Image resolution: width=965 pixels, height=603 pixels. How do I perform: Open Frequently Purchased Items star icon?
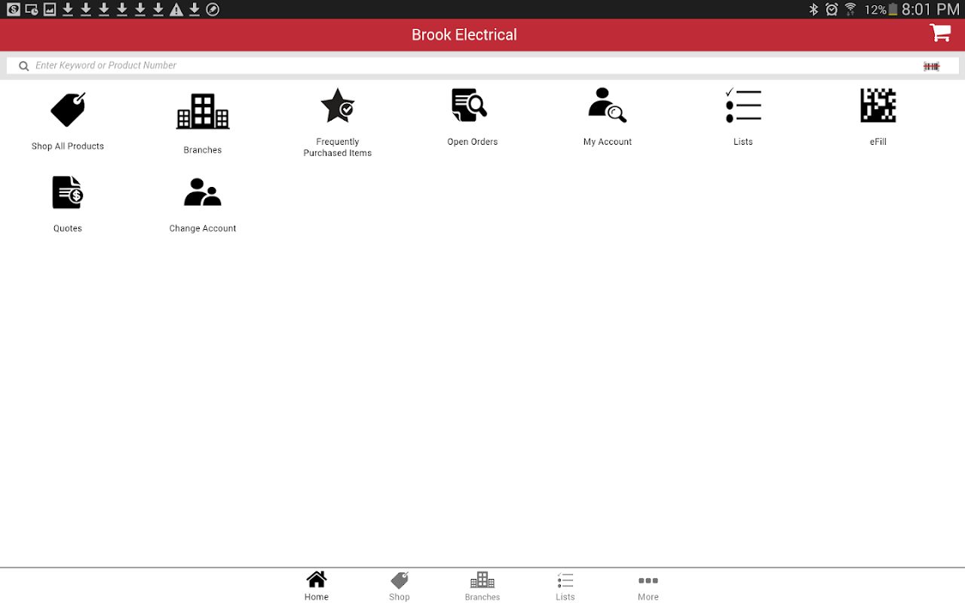[338, 106]
